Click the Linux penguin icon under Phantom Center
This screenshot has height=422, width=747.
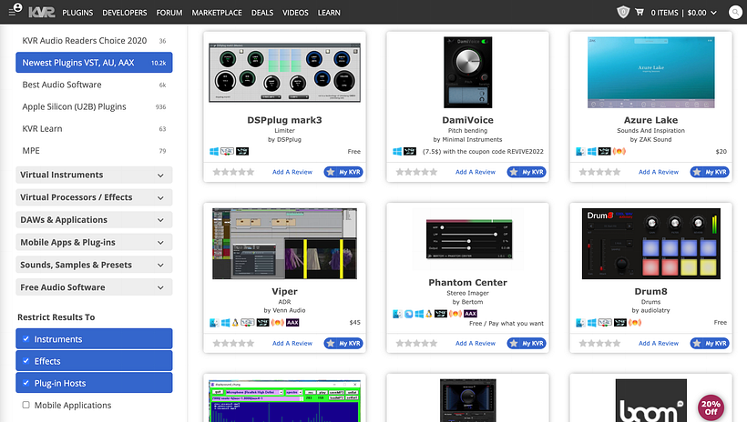[429, 314]
